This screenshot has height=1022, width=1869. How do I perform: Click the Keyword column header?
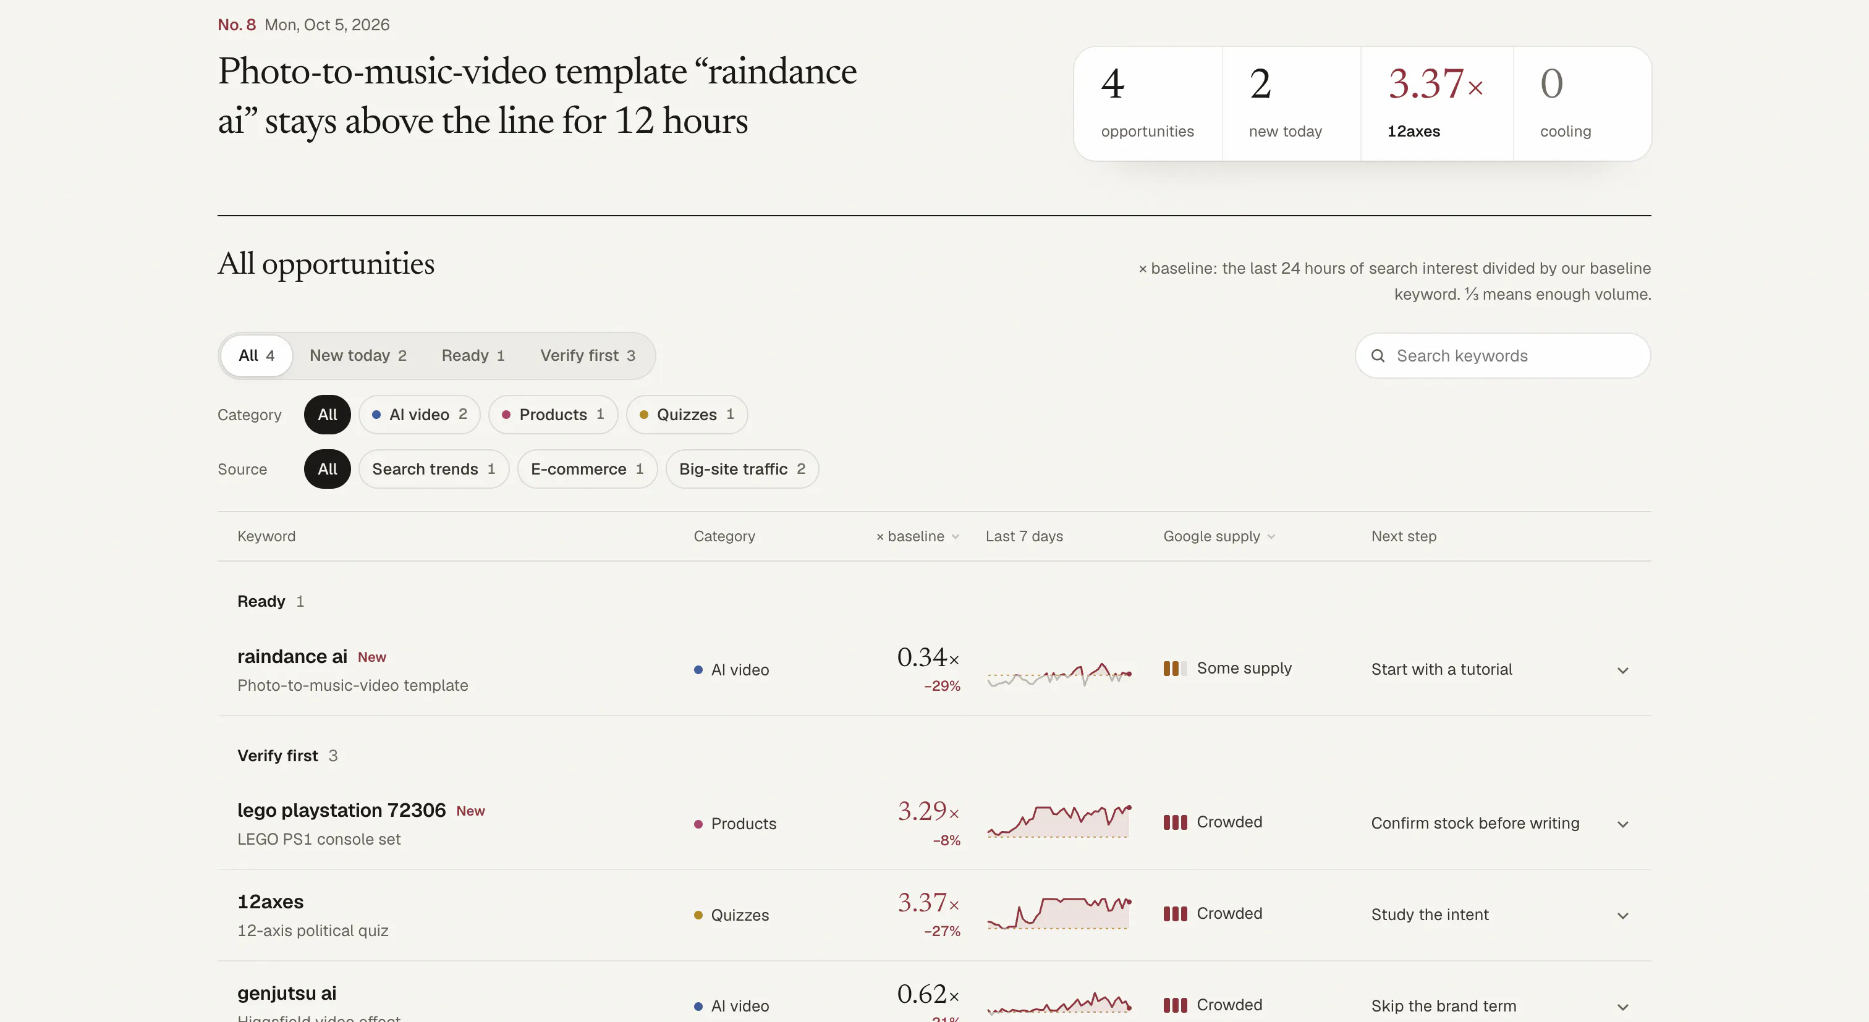266,536
